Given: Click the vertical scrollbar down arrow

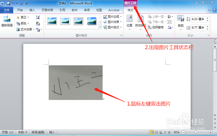Looking at the screenshot, I should pos(215,115).
